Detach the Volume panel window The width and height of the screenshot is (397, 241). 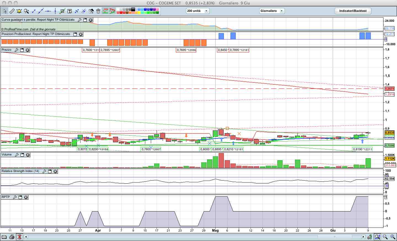[22, 155]
